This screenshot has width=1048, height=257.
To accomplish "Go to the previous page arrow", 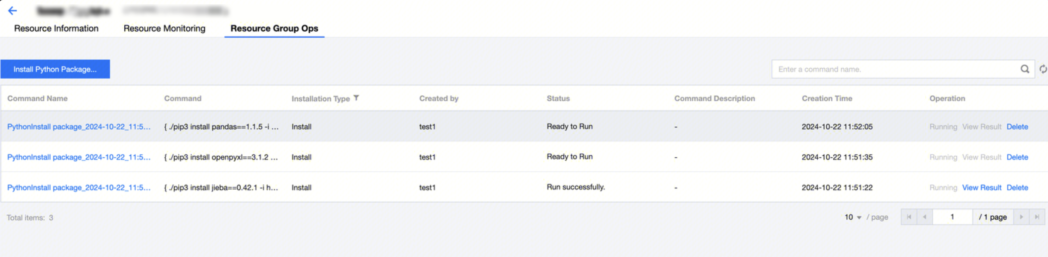I will [924, 217].
